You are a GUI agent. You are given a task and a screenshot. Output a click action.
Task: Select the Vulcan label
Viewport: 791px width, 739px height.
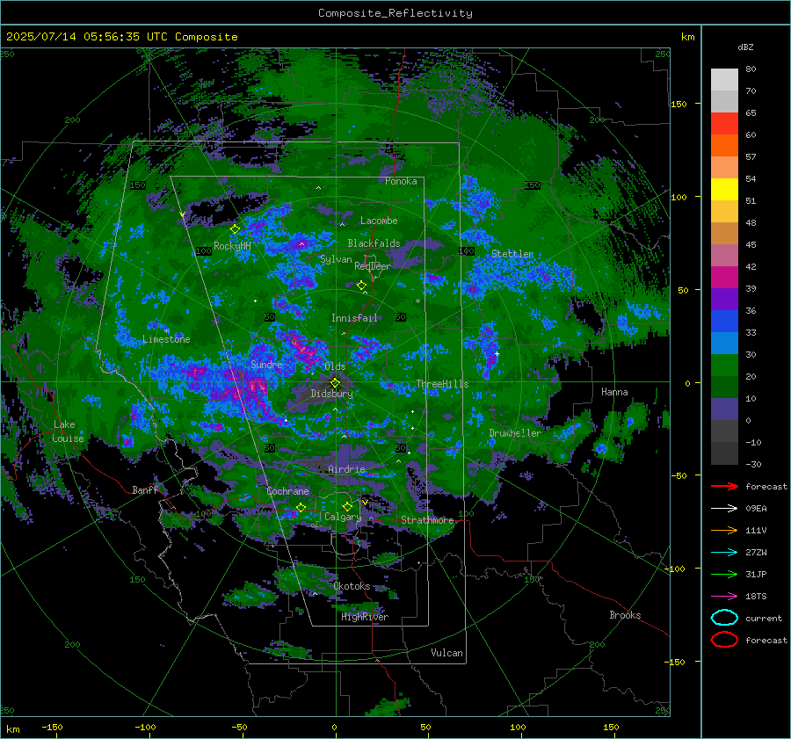[446, 653]
